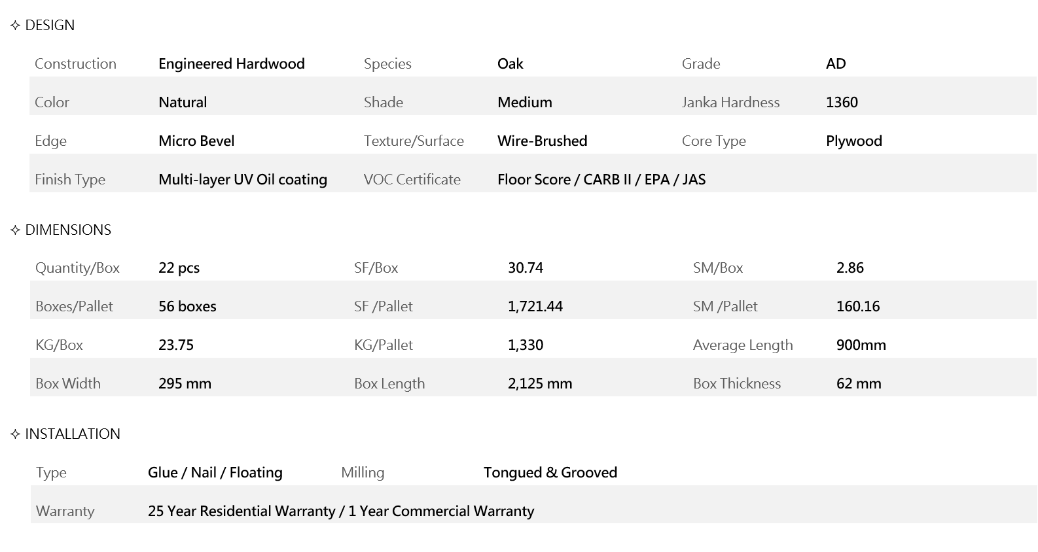Viewport: 1038px width, 552px height.
Task: Select the INSTALLATION section heading
Action: point(73,434)
